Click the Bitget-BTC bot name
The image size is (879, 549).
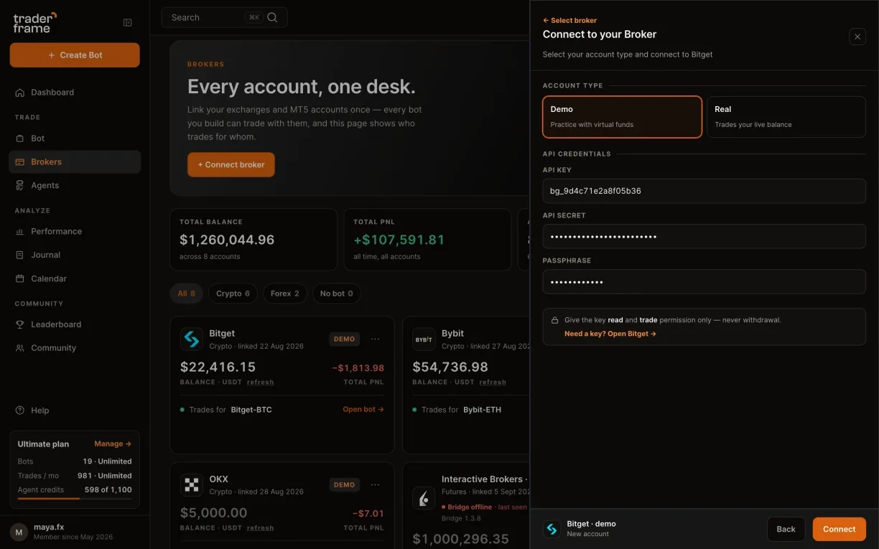251,410
